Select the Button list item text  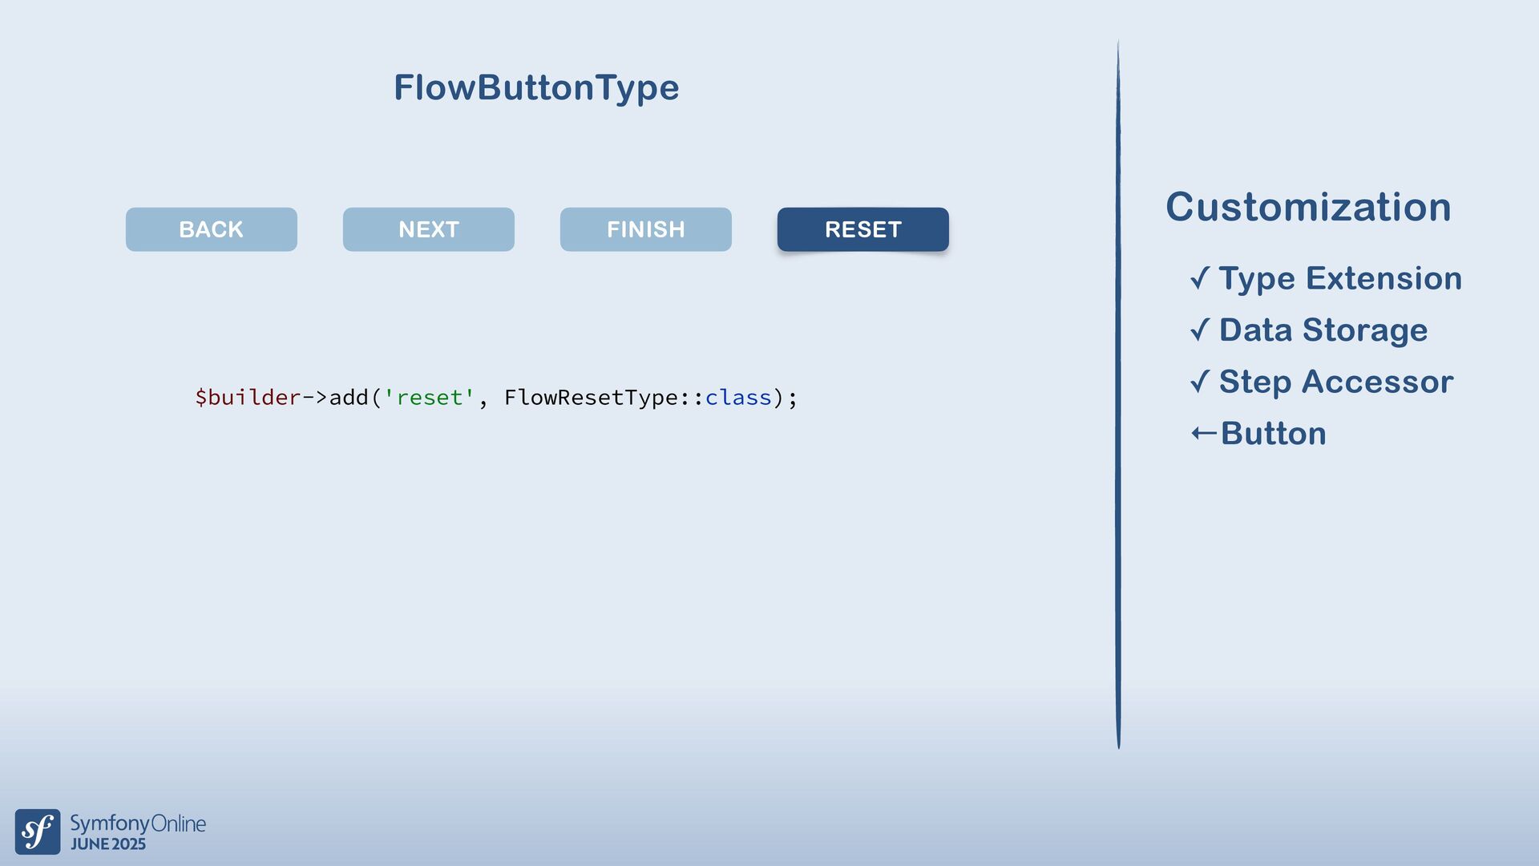pos(1273,434)
